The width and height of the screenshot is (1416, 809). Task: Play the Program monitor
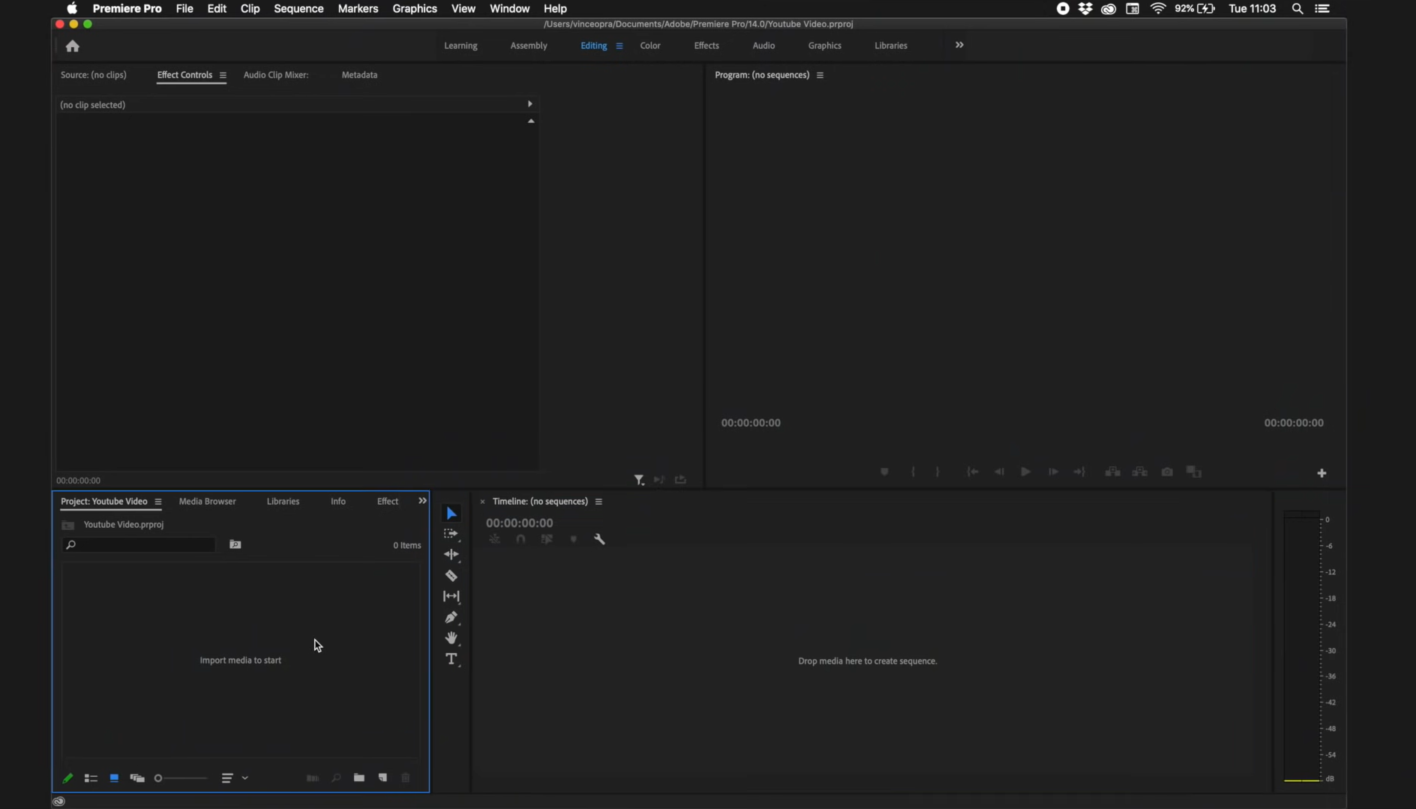point(1025,472)
